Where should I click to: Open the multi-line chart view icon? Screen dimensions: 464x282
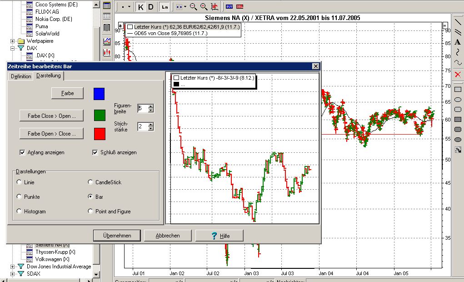pos(107,41)
